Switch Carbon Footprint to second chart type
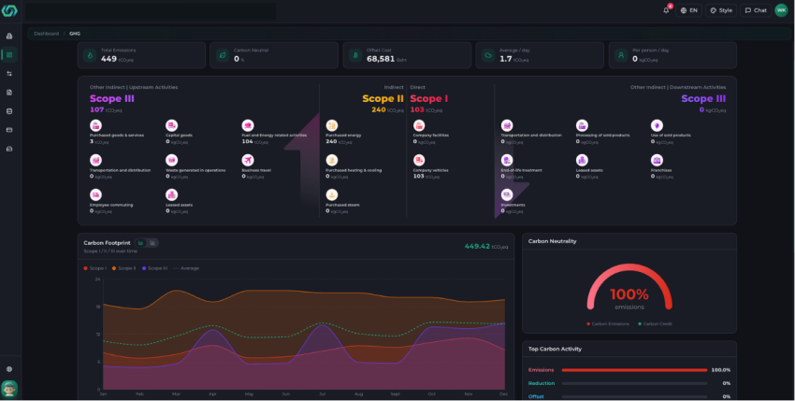 pyautogui.click(x=152, y=243)
